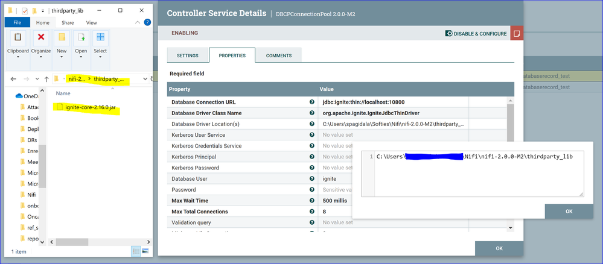The height and width of the screenshot is (264, 603).
Task: Click the Disable & Configure gear icon
Action: 449,33
